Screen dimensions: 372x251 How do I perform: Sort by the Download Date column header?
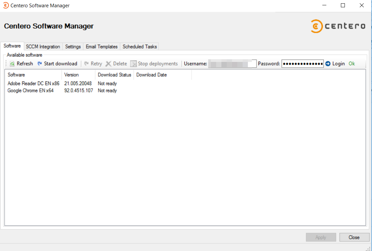163,75
